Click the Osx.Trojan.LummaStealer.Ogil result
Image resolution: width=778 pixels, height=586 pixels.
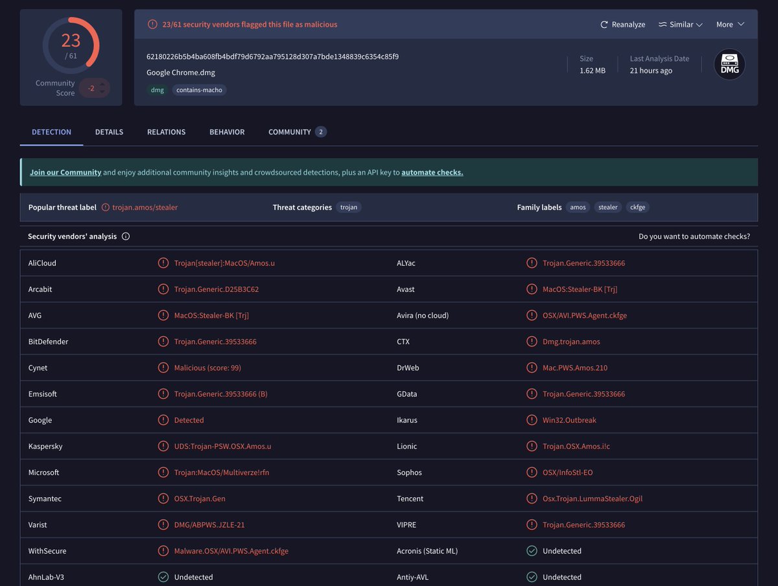pos(593,499)
